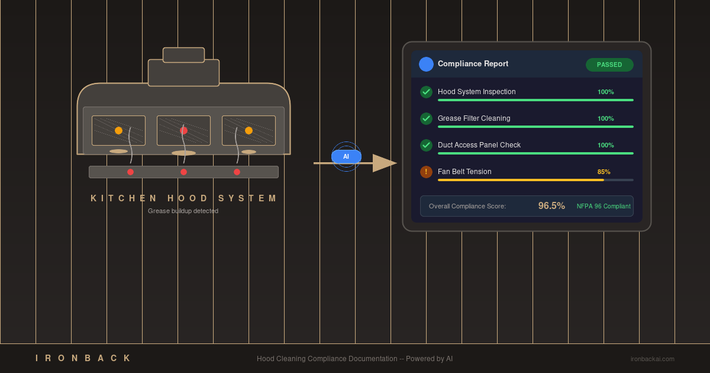Click the IRONBACK logo text in the footer
Screen dimensions: 710x373
pos(83,358)
